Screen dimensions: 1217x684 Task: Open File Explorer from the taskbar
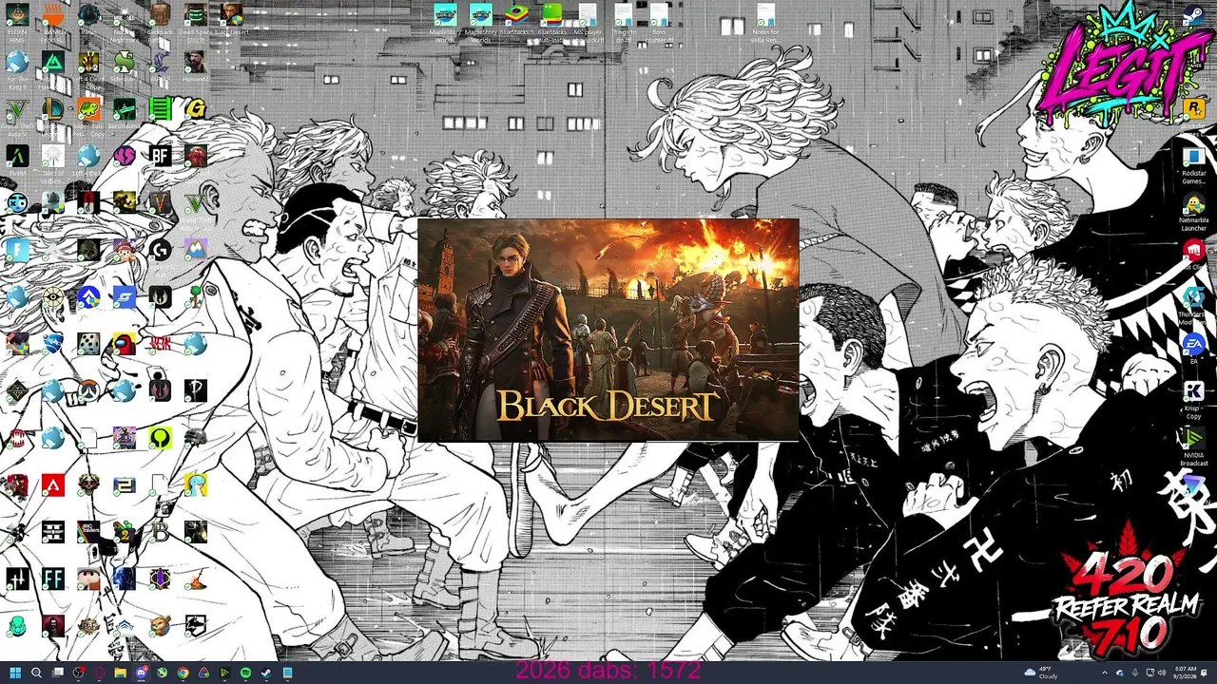(x=121, y=673)
